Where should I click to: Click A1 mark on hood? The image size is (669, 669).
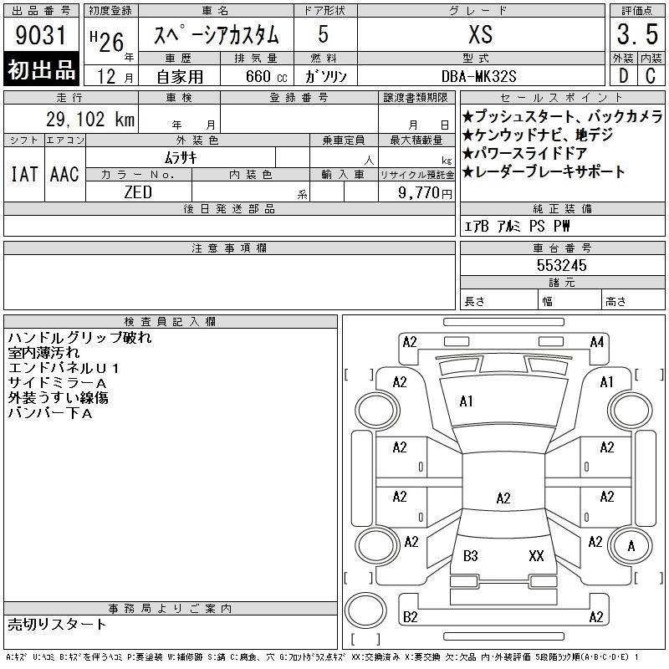[x=466, y=401]
